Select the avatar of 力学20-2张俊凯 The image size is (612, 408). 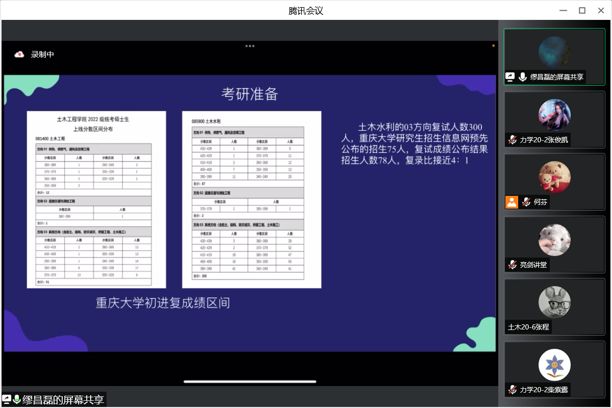(554, 115)
